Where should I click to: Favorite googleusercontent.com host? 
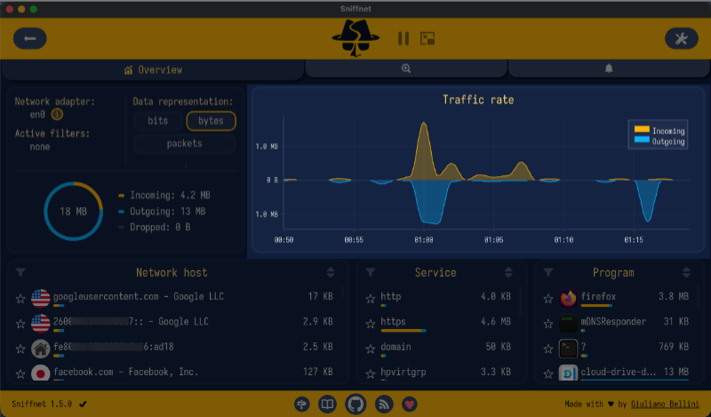point(20,299)
